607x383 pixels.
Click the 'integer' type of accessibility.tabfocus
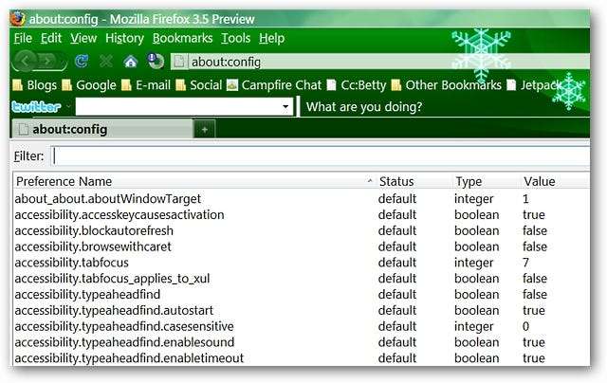point(474,263)
